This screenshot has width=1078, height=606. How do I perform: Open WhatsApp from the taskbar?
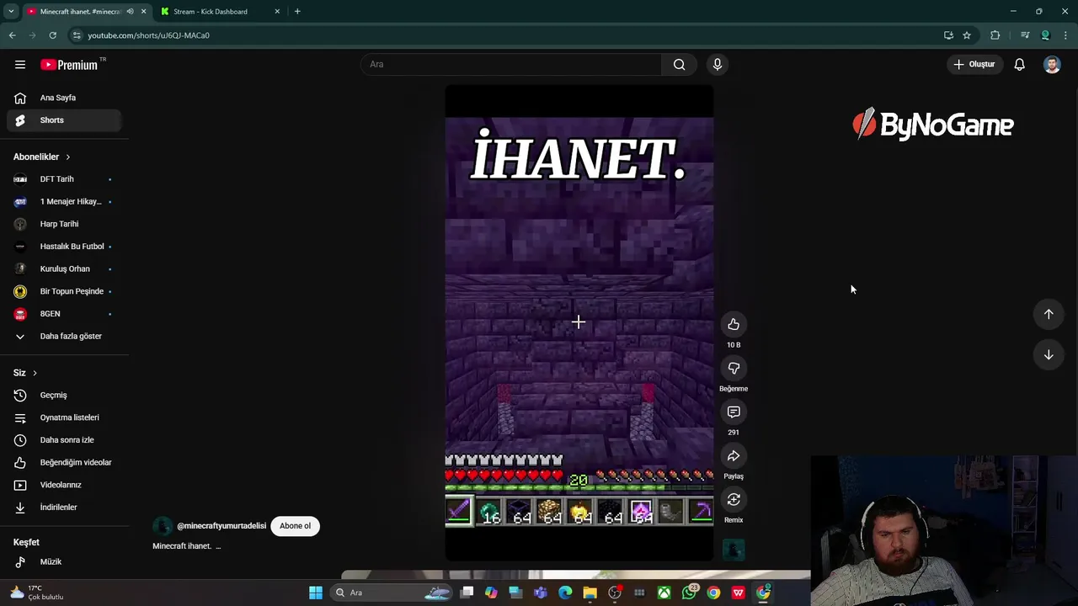(x=689, y=593)
